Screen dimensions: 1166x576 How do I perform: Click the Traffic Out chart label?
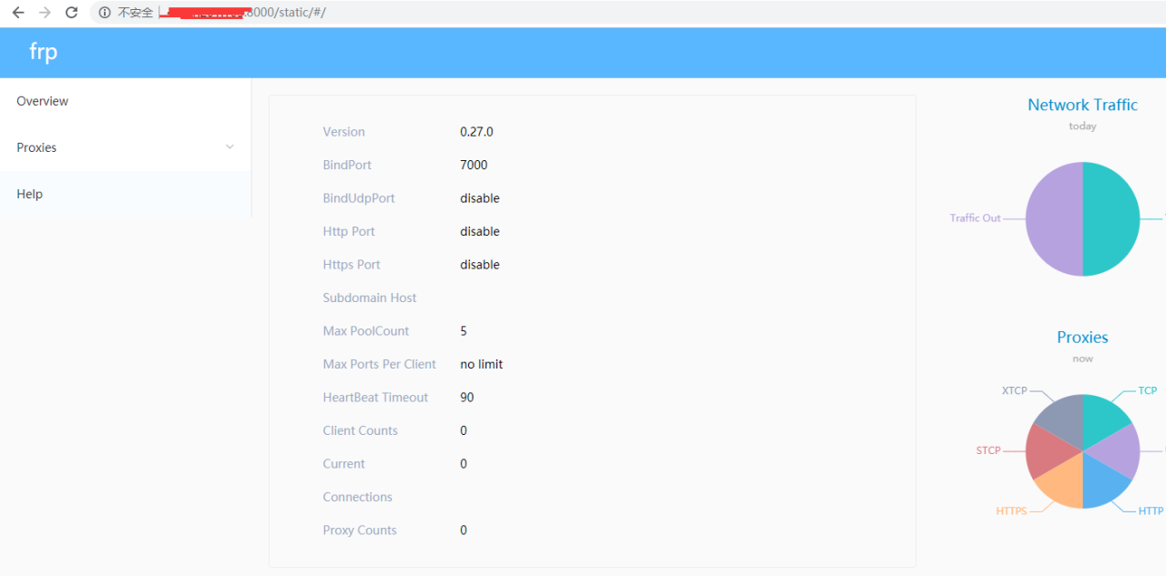(x=975, y=218)
